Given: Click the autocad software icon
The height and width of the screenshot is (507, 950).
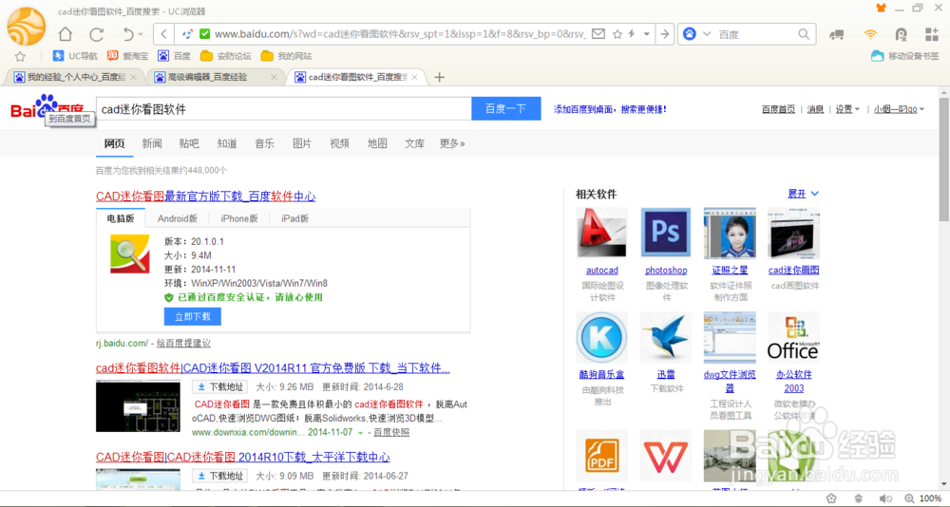Looking at the screenshot, I should pos(601,233).
